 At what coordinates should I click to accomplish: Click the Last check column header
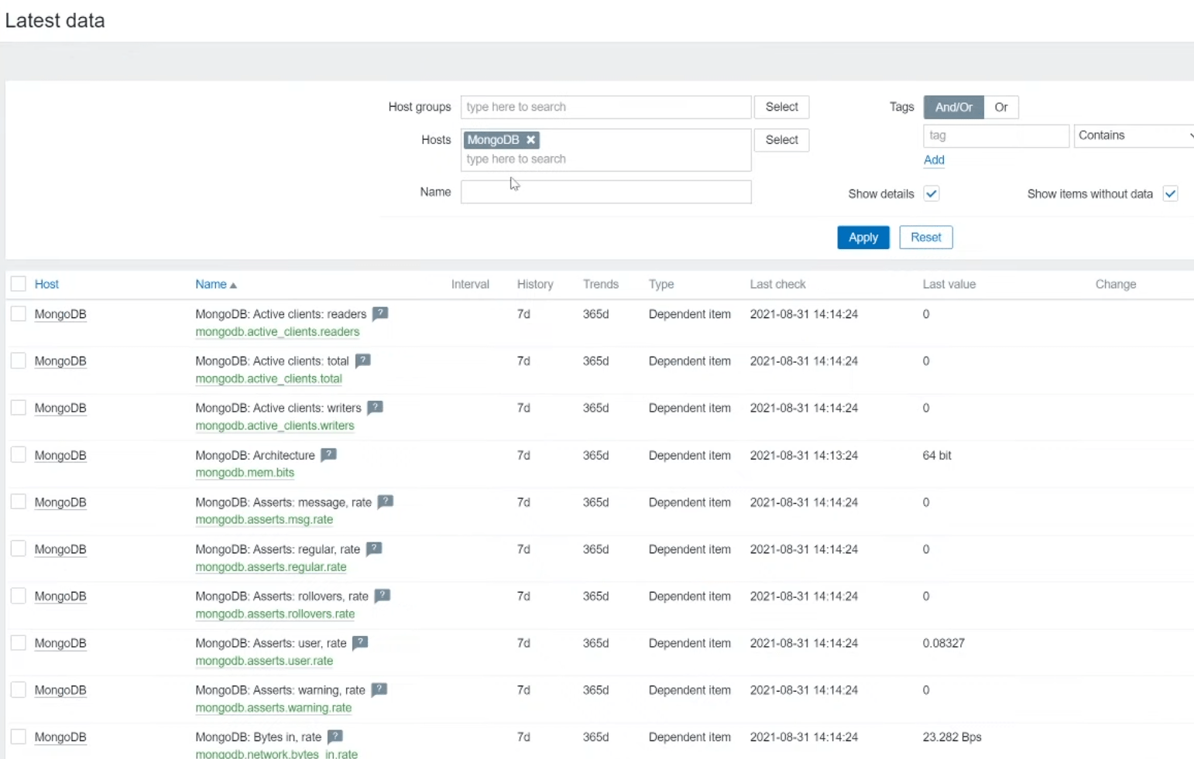coord(777,284)
